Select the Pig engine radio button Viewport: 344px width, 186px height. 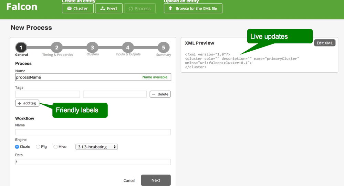point(38,147)
